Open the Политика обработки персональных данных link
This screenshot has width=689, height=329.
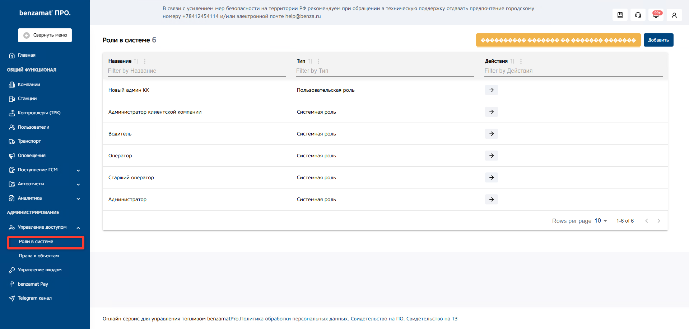click(294, 319)
